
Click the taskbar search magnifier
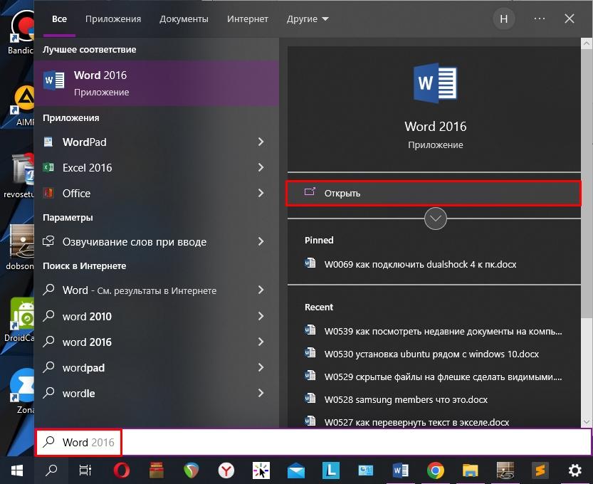51,470
